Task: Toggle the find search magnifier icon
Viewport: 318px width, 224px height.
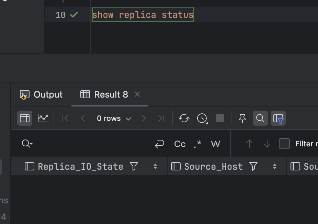Action: pos(260,118)
